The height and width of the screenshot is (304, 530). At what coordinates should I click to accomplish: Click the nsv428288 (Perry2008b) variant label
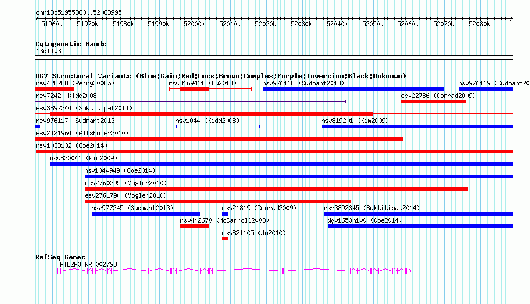[75, 83]
